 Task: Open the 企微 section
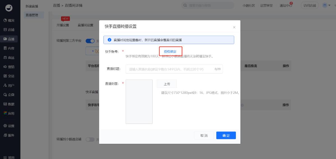point(9,95)
